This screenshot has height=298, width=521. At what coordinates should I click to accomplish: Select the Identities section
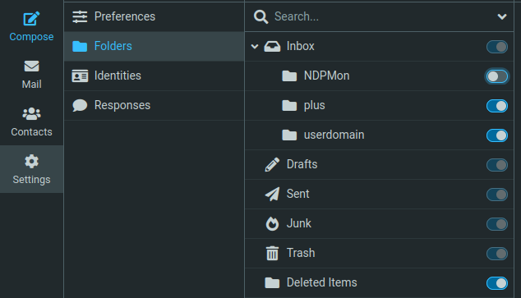point(154,76)
